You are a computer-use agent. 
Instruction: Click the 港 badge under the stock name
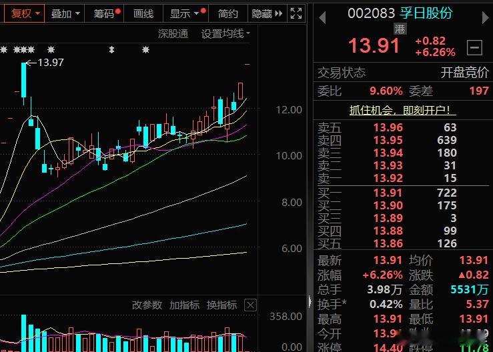400,29
